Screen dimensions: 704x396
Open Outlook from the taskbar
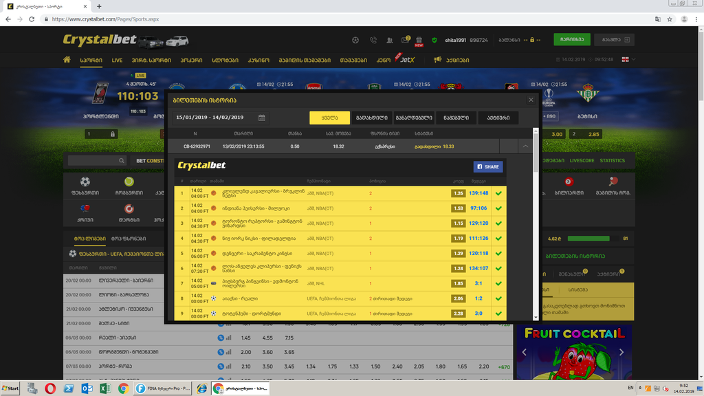pyautogui.click(x=87, y=388)
